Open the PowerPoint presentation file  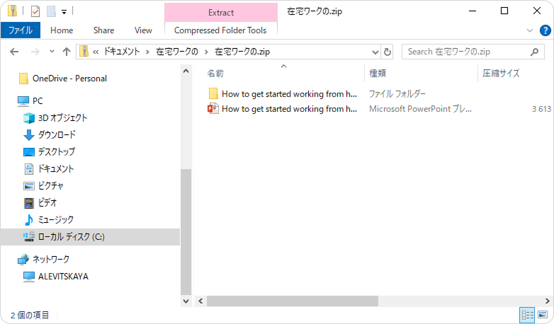[288, 109]
